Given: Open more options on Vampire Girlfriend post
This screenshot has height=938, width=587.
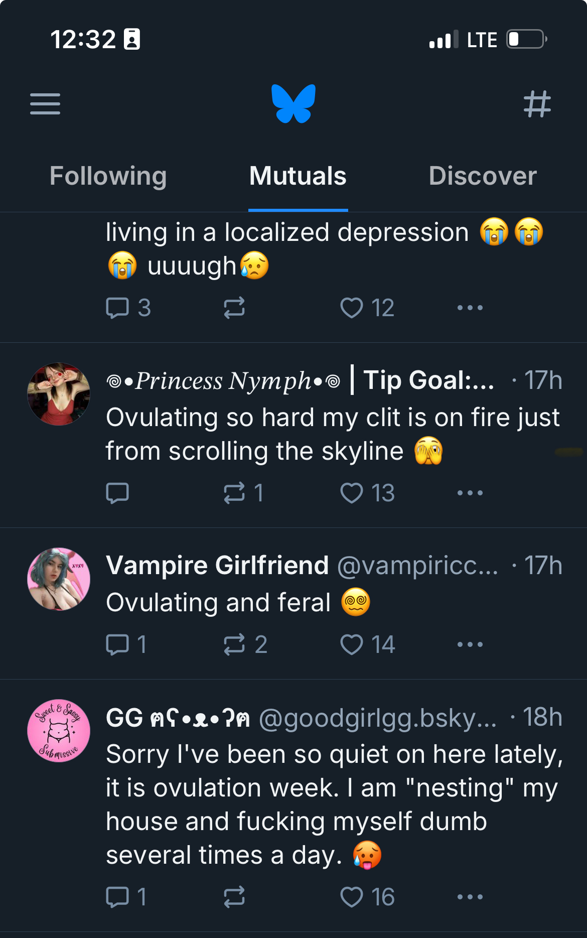Looking at the screenshot, I should [x=470, y=644].
